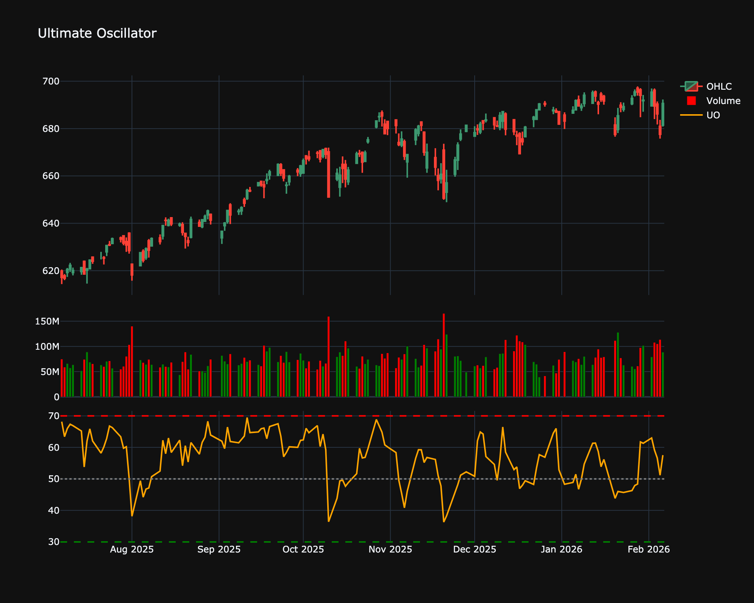Click the Dec 2025 axis label

pyautogui.click(x=474, y=549)
